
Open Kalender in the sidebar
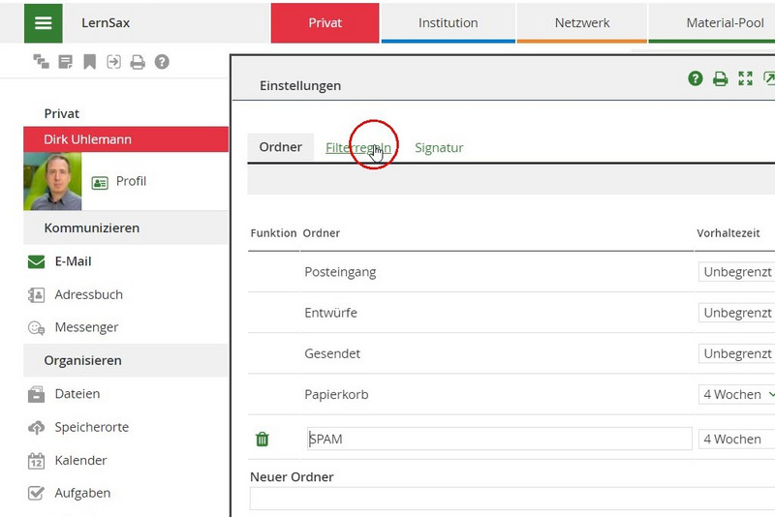[x=80, y=461]
